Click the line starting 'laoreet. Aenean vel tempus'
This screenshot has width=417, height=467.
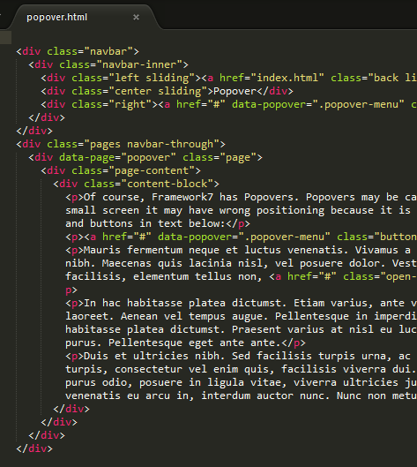click(x=242, y=316)
